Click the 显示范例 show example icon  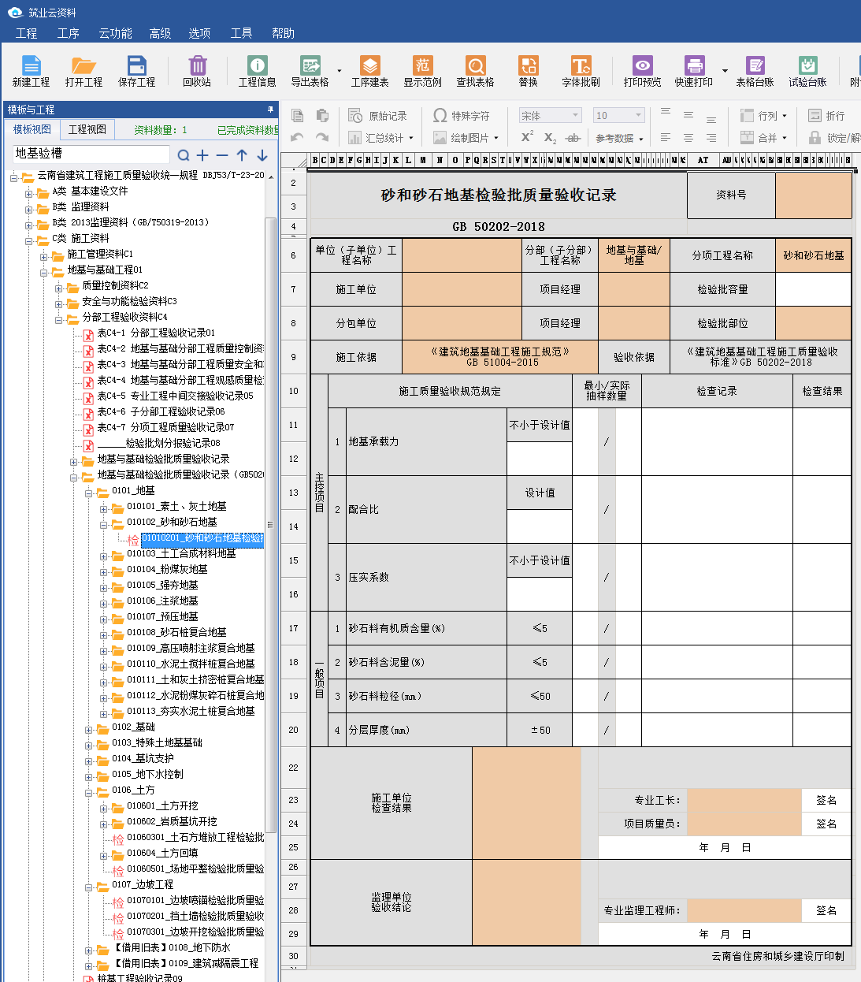(x=423, y=71)
